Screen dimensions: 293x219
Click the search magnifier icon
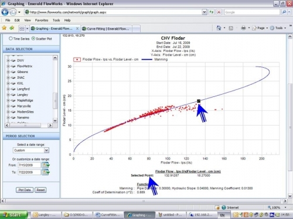[x=284, y=12]
